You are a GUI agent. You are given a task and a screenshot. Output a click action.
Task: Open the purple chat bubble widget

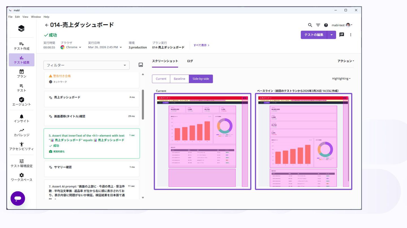(x=18, y=198)
